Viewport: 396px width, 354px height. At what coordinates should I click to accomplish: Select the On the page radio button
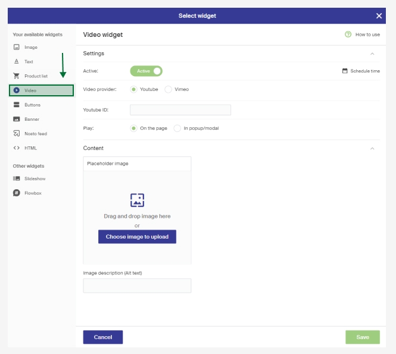coord(133,128)
